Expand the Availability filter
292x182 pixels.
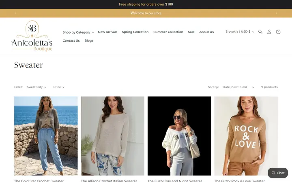point(36,87)
